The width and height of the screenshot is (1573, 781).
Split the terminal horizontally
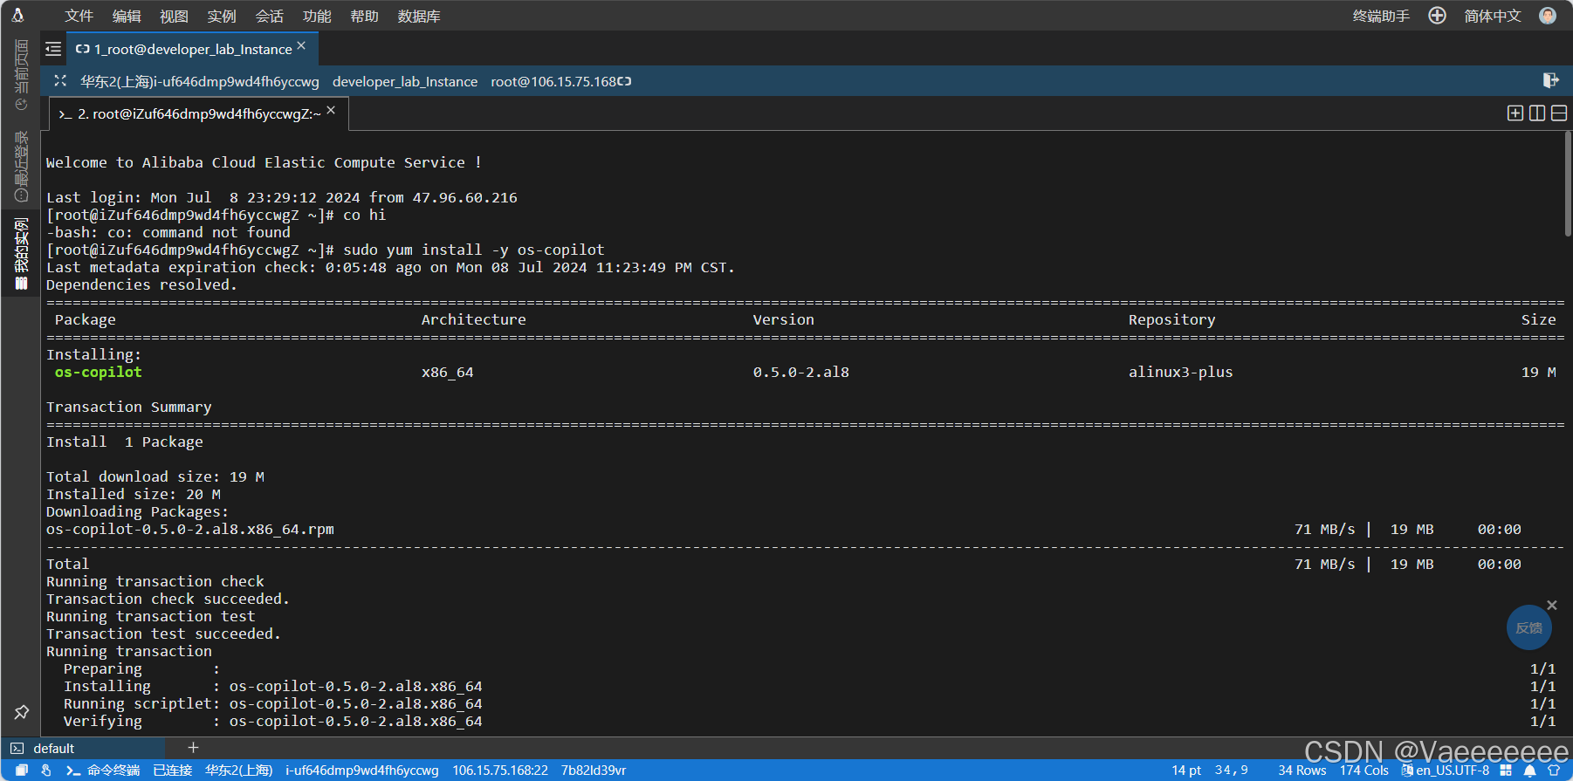[1559, 113]
